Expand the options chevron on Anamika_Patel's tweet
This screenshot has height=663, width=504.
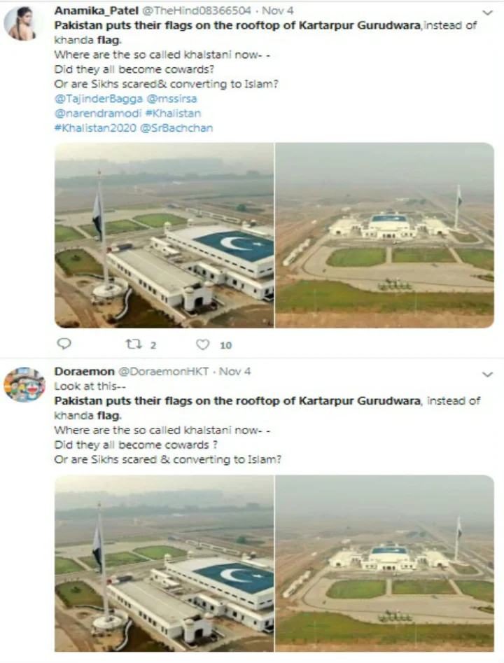[487, 13]
